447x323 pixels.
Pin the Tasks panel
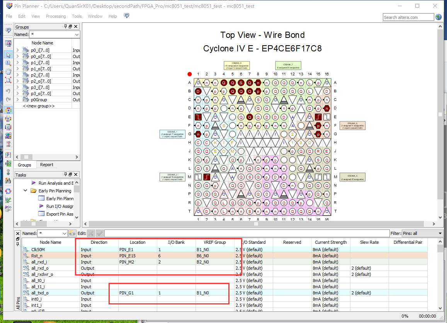(x=66, y=174)
